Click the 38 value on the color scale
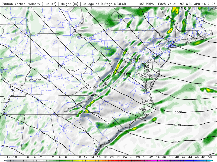 [x=171, y=157]
